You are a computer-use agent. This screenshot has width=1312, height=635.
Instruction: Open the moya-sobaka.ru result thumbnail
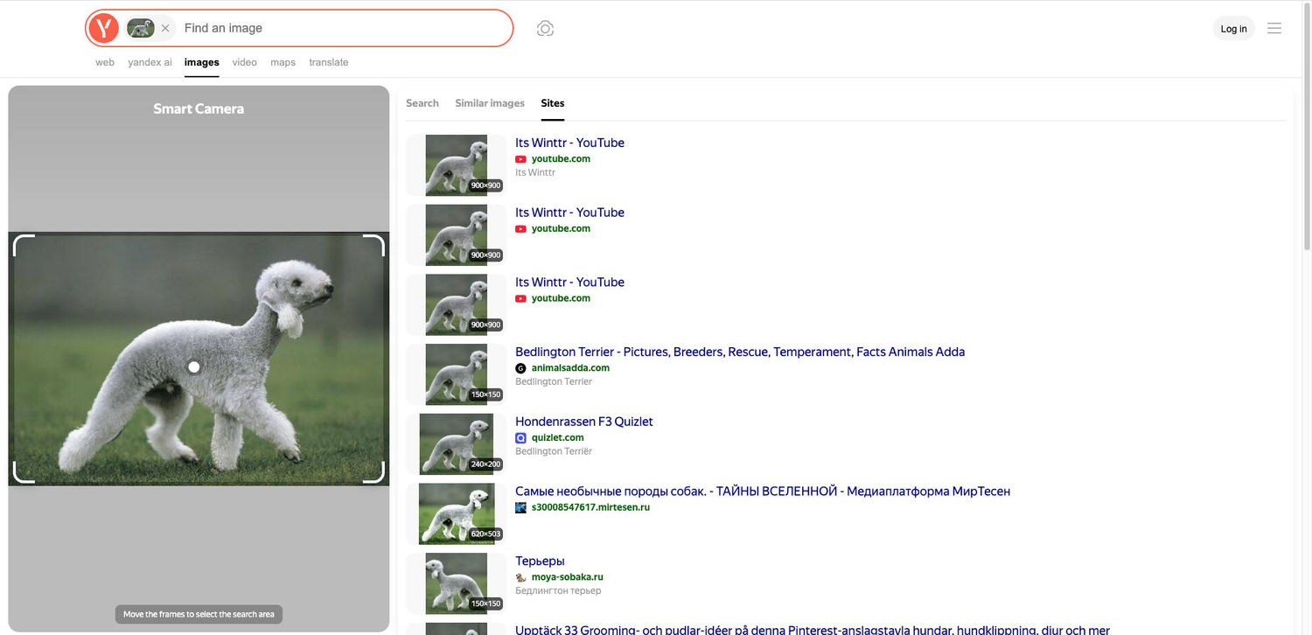click(457, 583)
